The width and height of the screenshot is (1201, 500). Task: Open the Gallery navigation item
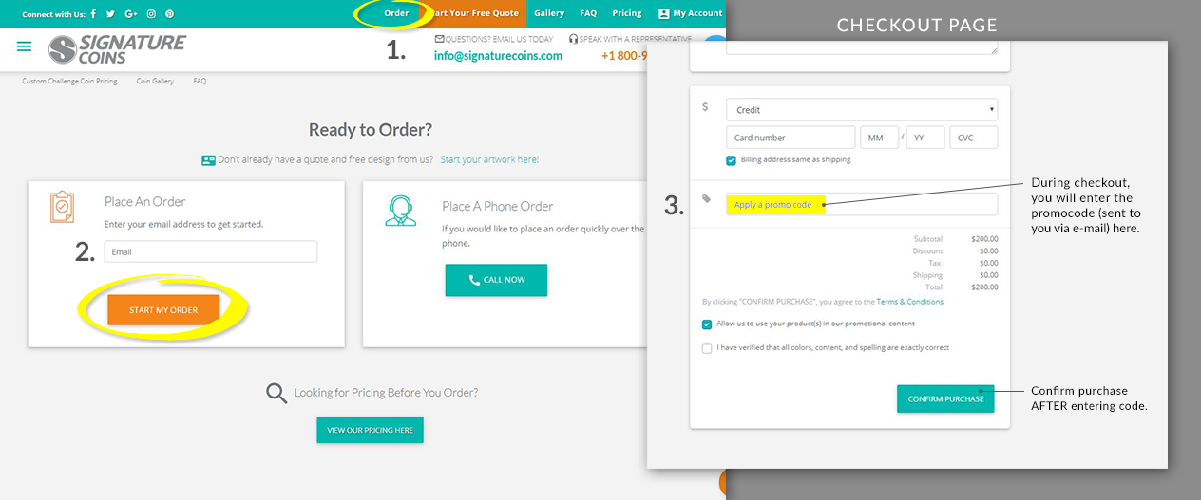pos(549,13)
